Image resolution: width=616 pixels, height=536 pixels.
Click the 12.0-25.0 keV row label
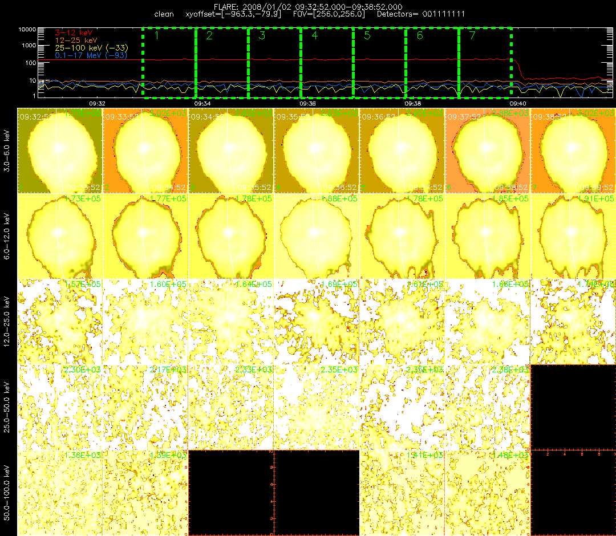click(x=7, y=322)
